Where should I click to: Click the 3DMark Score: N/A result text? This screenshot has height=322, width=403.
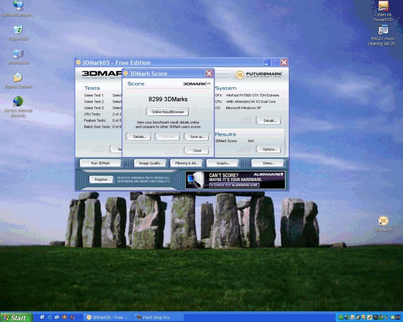(235, 141)
